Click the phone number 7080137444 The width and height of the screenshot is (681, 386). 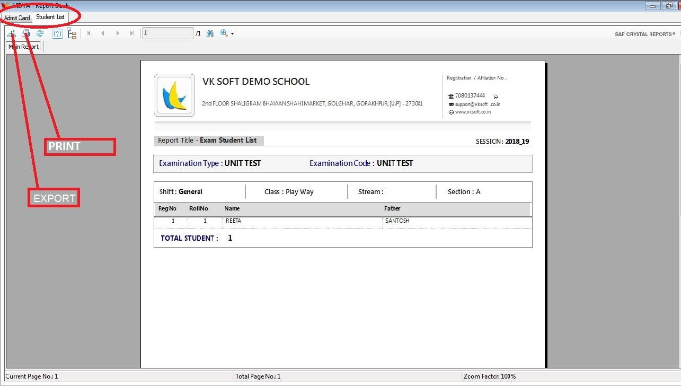(x=470, y=96)
